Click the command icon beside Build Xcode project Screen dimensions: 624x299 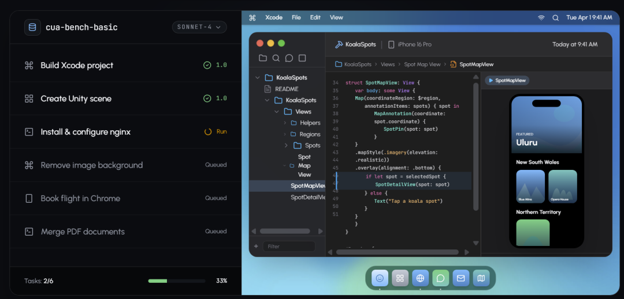coord(29,66)
